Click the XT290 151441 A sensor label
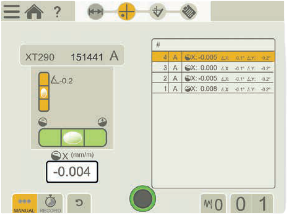 point(72,56)
